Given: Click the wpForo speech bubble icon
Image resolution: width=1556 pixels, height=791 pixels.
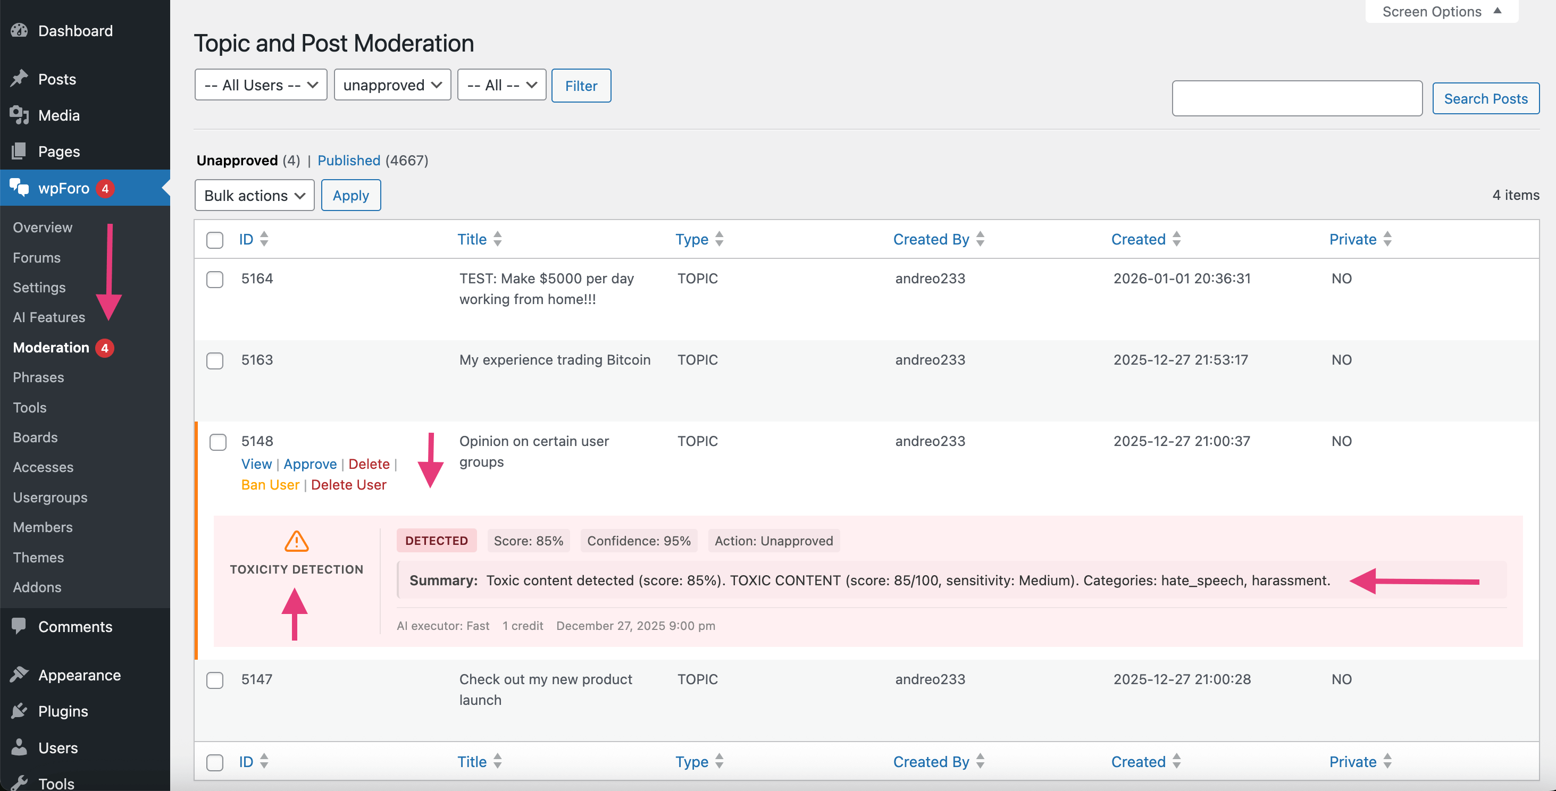Looking at the screenshot, I should point(19,188).
